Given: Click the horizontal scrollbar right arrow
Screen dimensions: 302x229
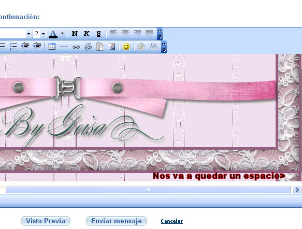Looking at the screenshot, I should [x=297, y=190].
